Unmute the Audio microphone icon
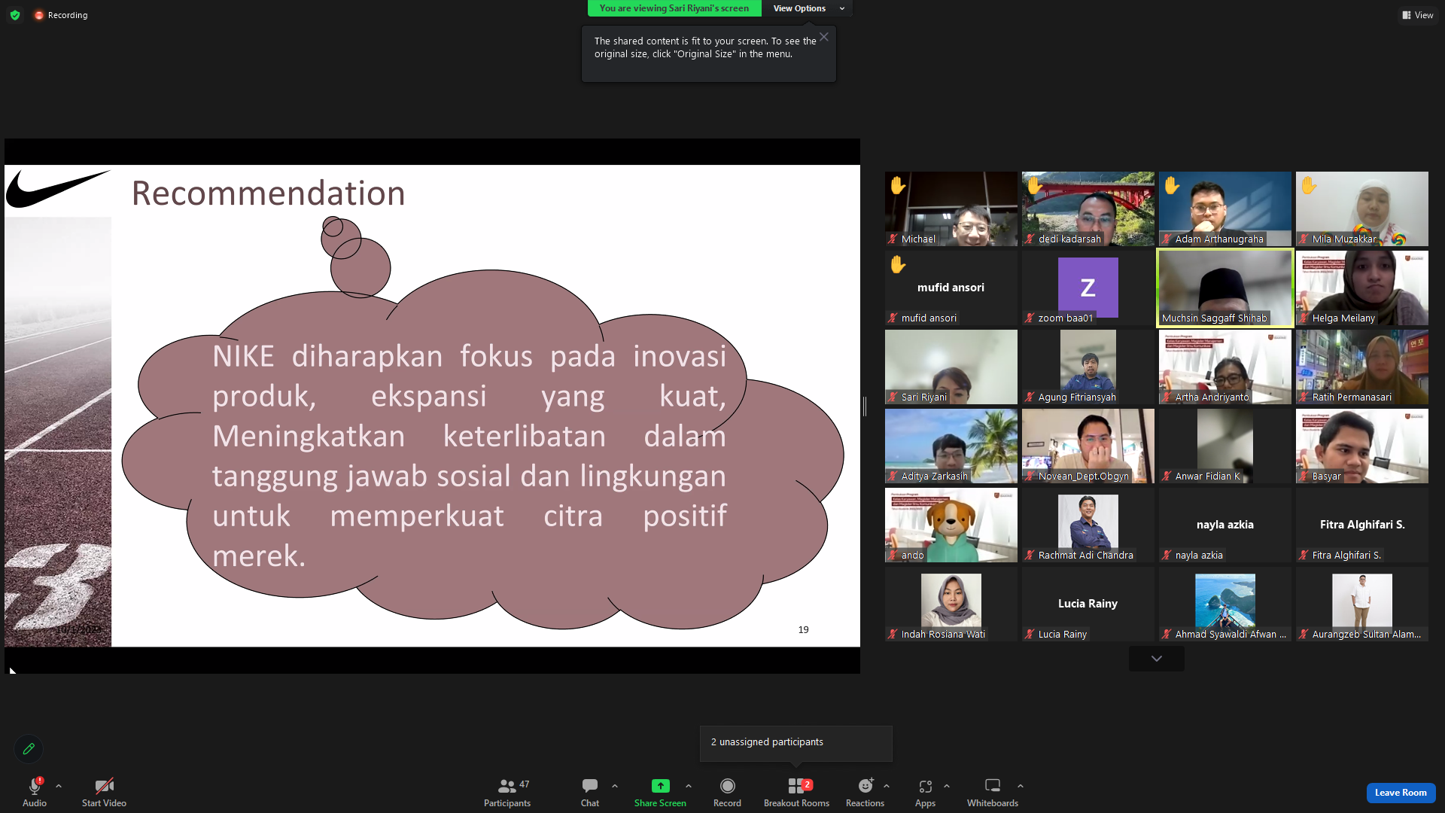 [x=35, y=786]
